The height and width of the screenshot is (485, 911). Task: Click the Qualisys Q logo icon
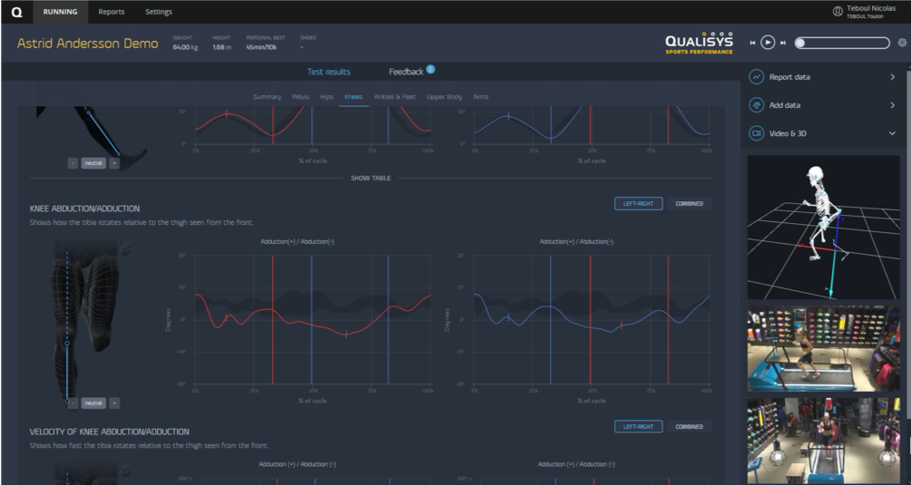16,12
